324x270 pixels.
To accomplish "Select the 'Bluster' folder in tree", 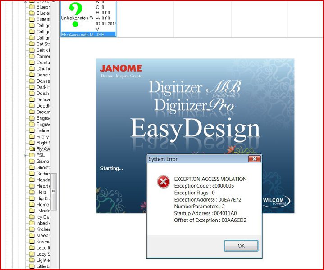I will pyautogui.click(x=43, y=13).
